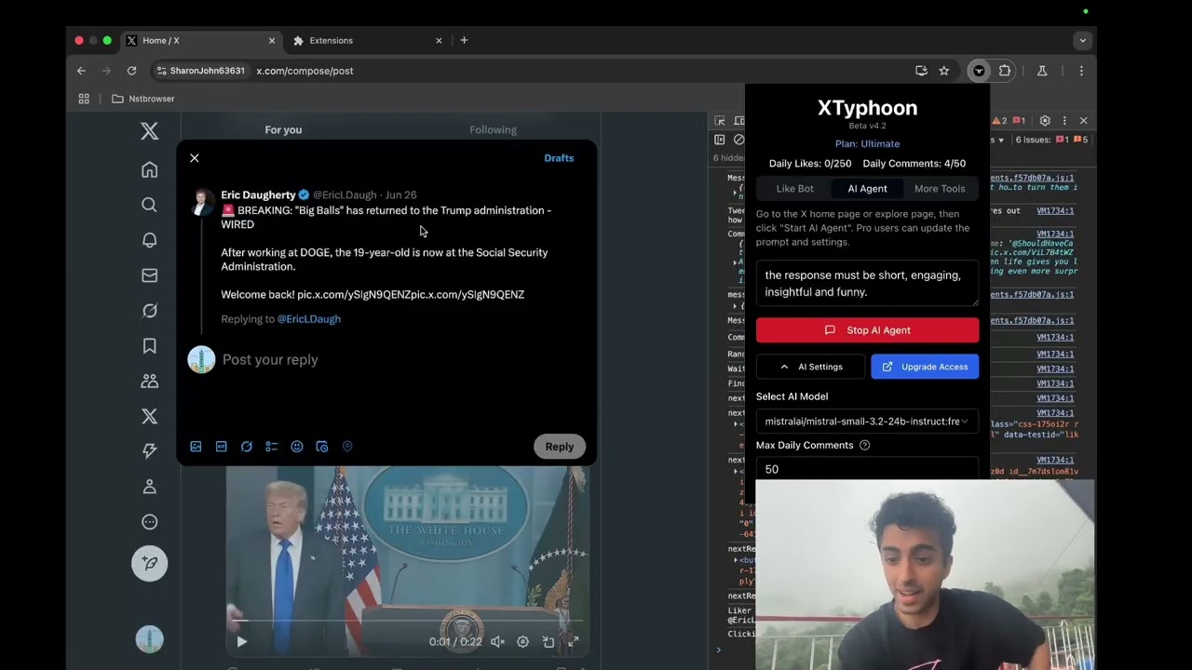Click the X logo at top of sidebar
The image size is (1192, 670).
pos(149,131)
